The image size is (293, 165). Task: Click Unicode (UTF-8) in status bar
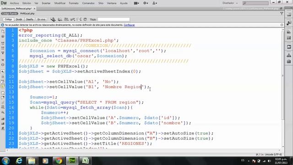tap(274, 154)
